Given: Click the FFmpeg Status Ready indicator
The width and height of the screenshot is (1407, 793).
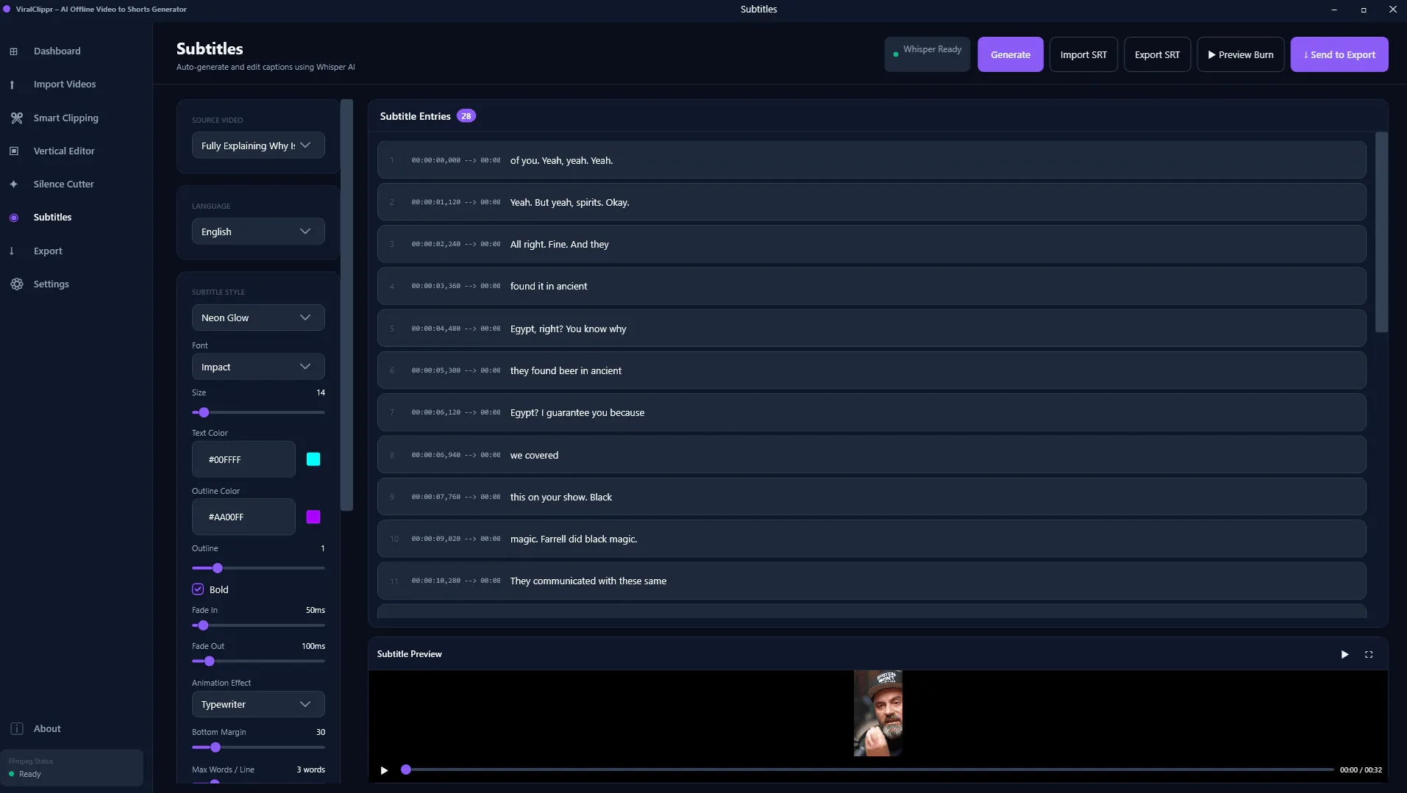Looking at the screenshot, I should (x=71, y=768).
